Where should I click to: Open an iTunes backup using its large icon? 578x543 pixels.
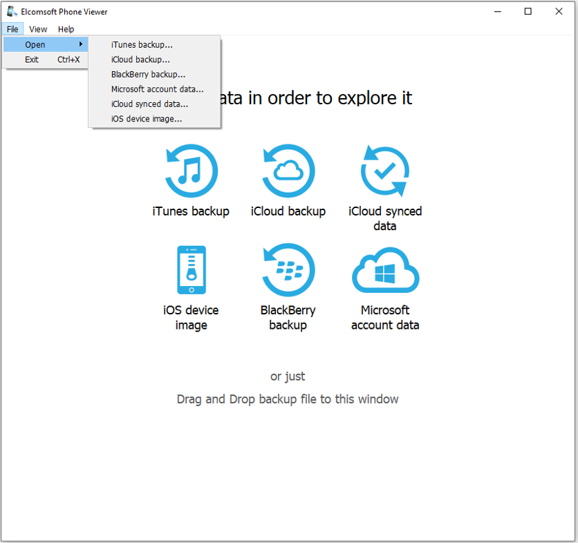pyautogui.click(x=192, y=170)
